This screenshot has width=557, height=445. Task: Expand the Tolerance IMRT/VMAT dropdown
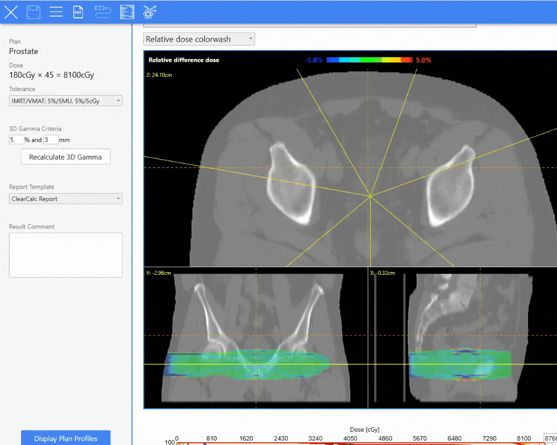pos(66,101)
